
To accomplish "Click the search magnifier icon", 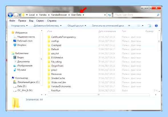I will point(158,15).
